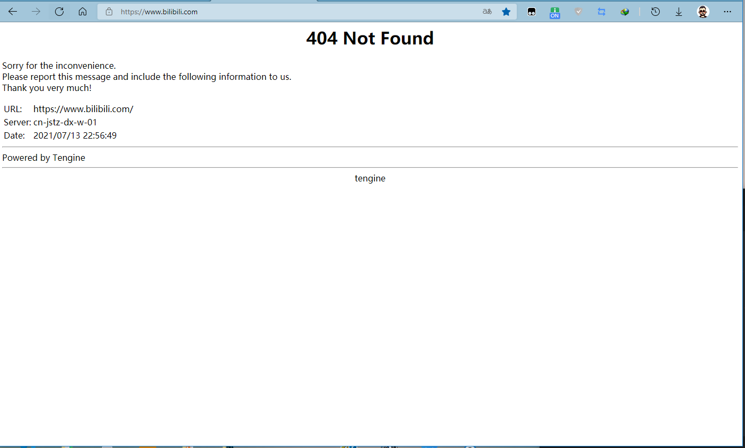745x448 pixels.
Task: Click the forward navigation arrow
Action: tap(36, 12)
